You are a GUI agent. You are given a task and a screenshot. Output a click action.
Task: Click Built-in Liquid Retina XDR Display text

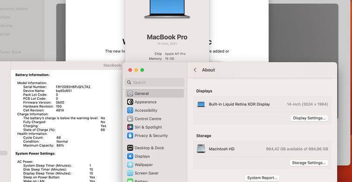(x=239, y=105)
